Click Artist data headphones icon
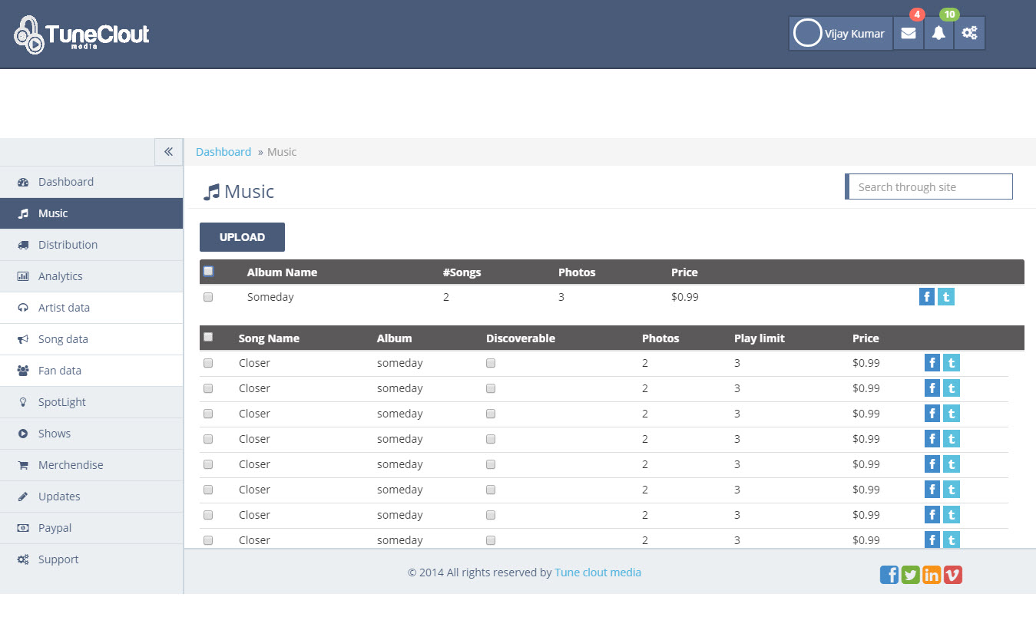 pos(23,308)
